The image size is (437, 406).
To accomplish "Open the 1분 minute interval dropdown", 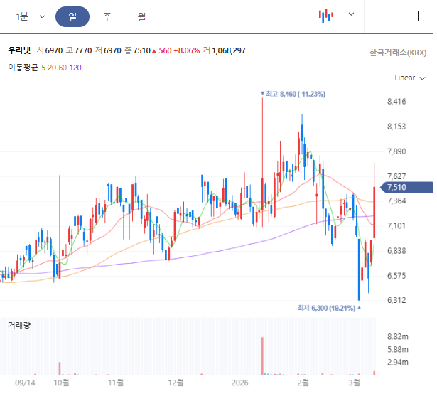I will coord(31,16).
